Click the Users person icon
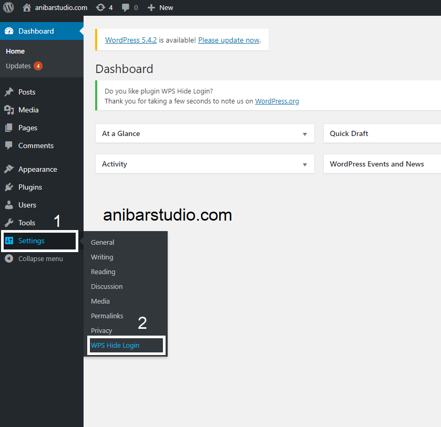Screen dimensions: 441x427 tap(9, 205)
